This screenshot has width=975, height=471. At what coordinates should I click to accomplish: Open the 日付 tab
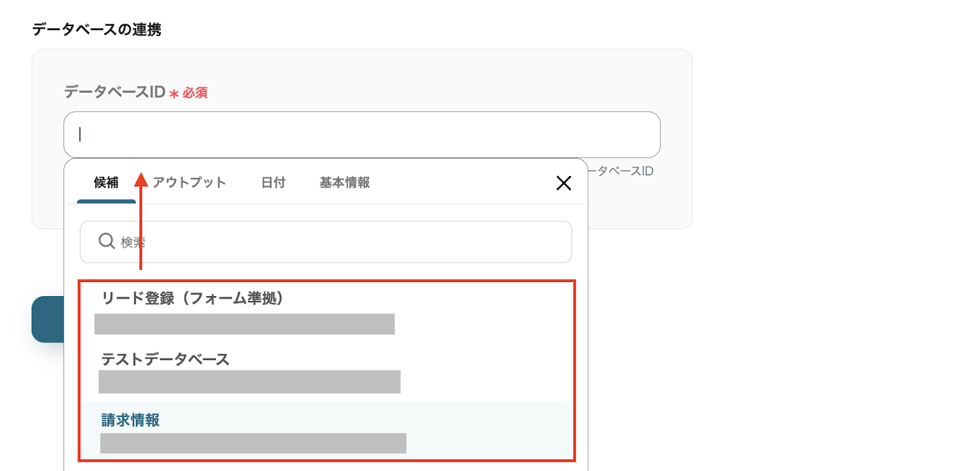tap(273, 182)
